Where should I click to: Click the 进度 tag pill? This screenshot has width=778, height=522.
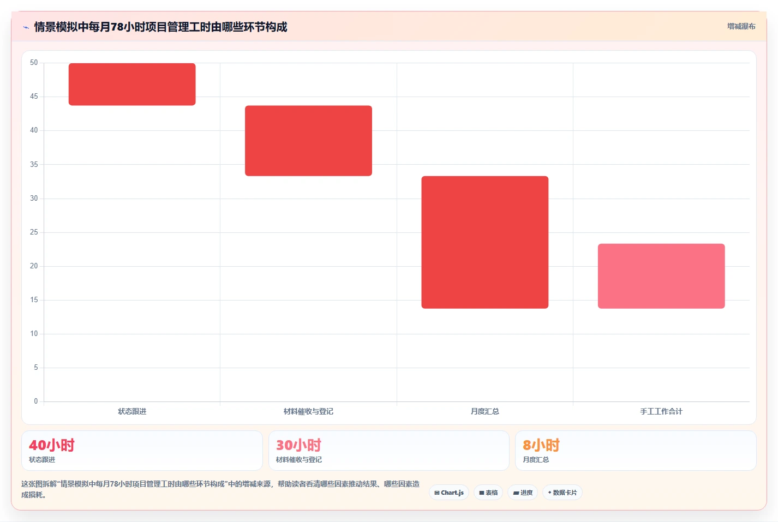[523, 493]
